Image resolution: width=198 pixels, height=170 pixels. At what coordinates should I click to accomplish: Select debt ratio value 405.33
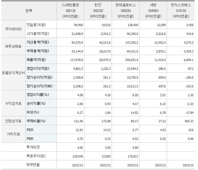tap(189, 121)
